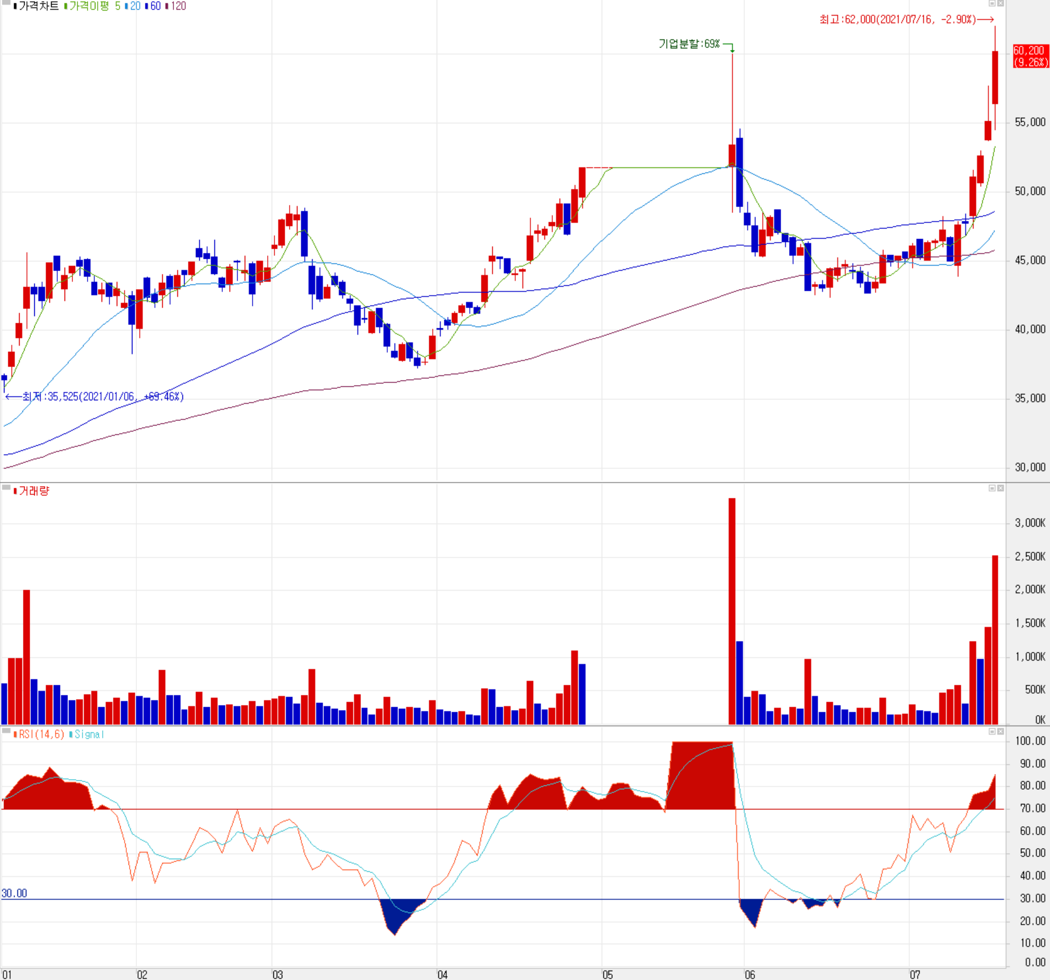Click the 70.00 RSI axis label
Image resolution: width=1050 pixels, height=980 pixels.
point(1033,808)
